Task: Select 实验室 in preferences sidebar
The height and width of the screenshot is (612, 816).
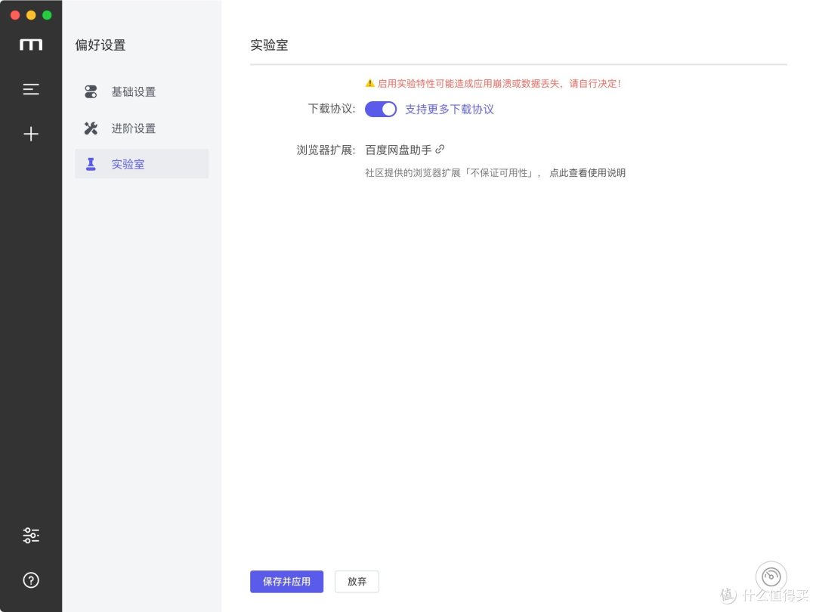Action: 141,164
